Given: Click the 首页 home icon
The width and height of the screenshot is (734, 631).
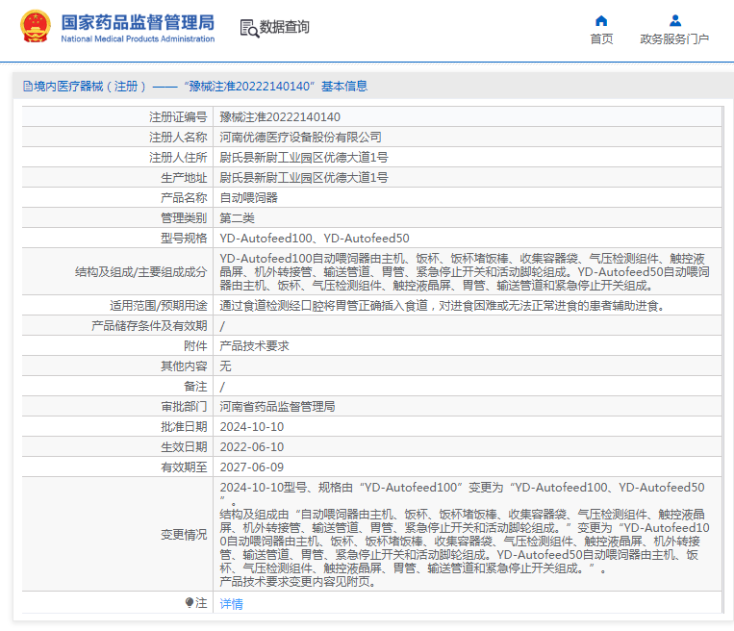Looking at the screenshot, I should click(601, 20).
